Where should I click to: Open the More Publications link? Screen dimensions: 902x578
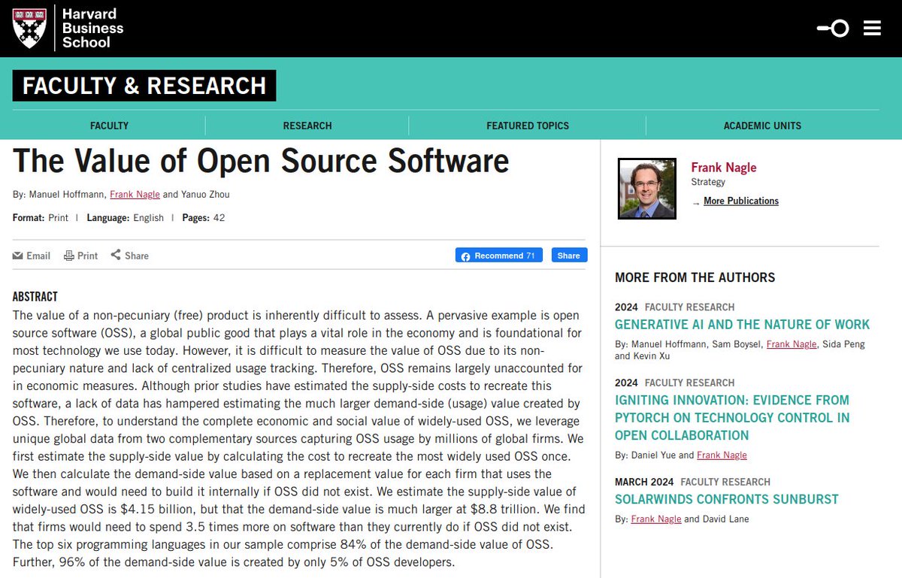(x=741, y=201)
